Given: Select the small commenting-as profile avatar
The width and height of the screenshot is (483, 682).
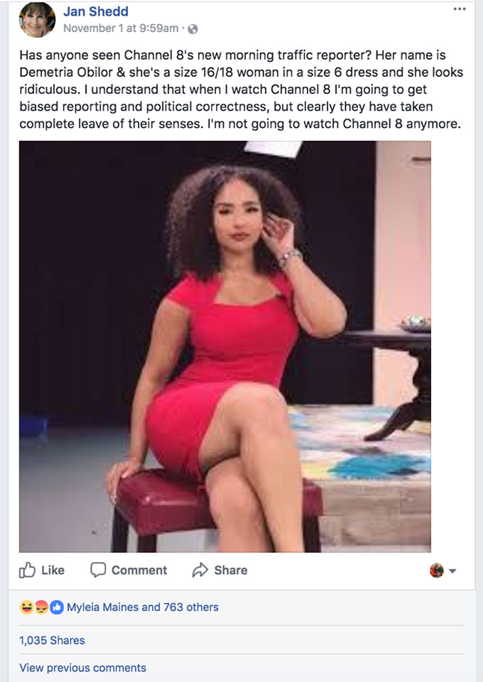Looking at the screenshot, I should (x=437, y=570).
